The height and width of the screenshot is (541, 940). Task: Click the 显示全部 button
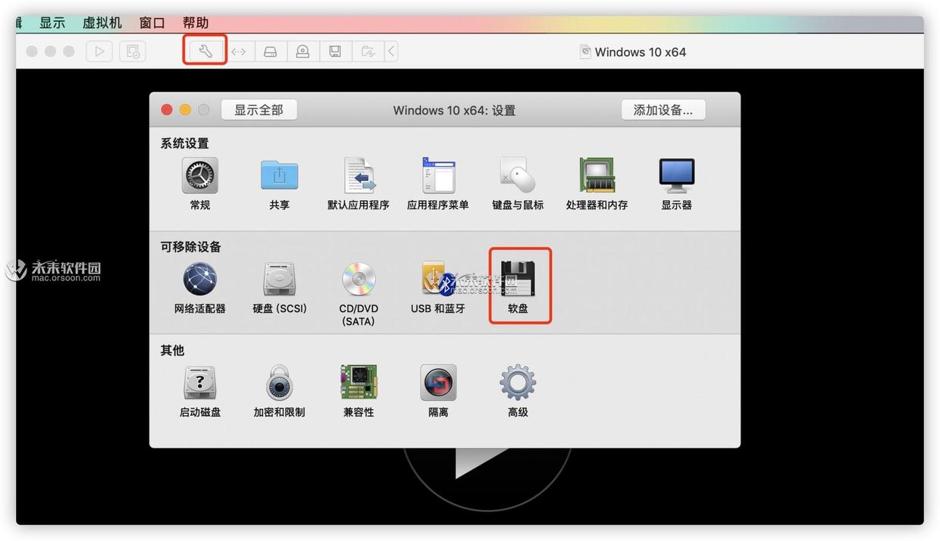[x=258, y=110]
